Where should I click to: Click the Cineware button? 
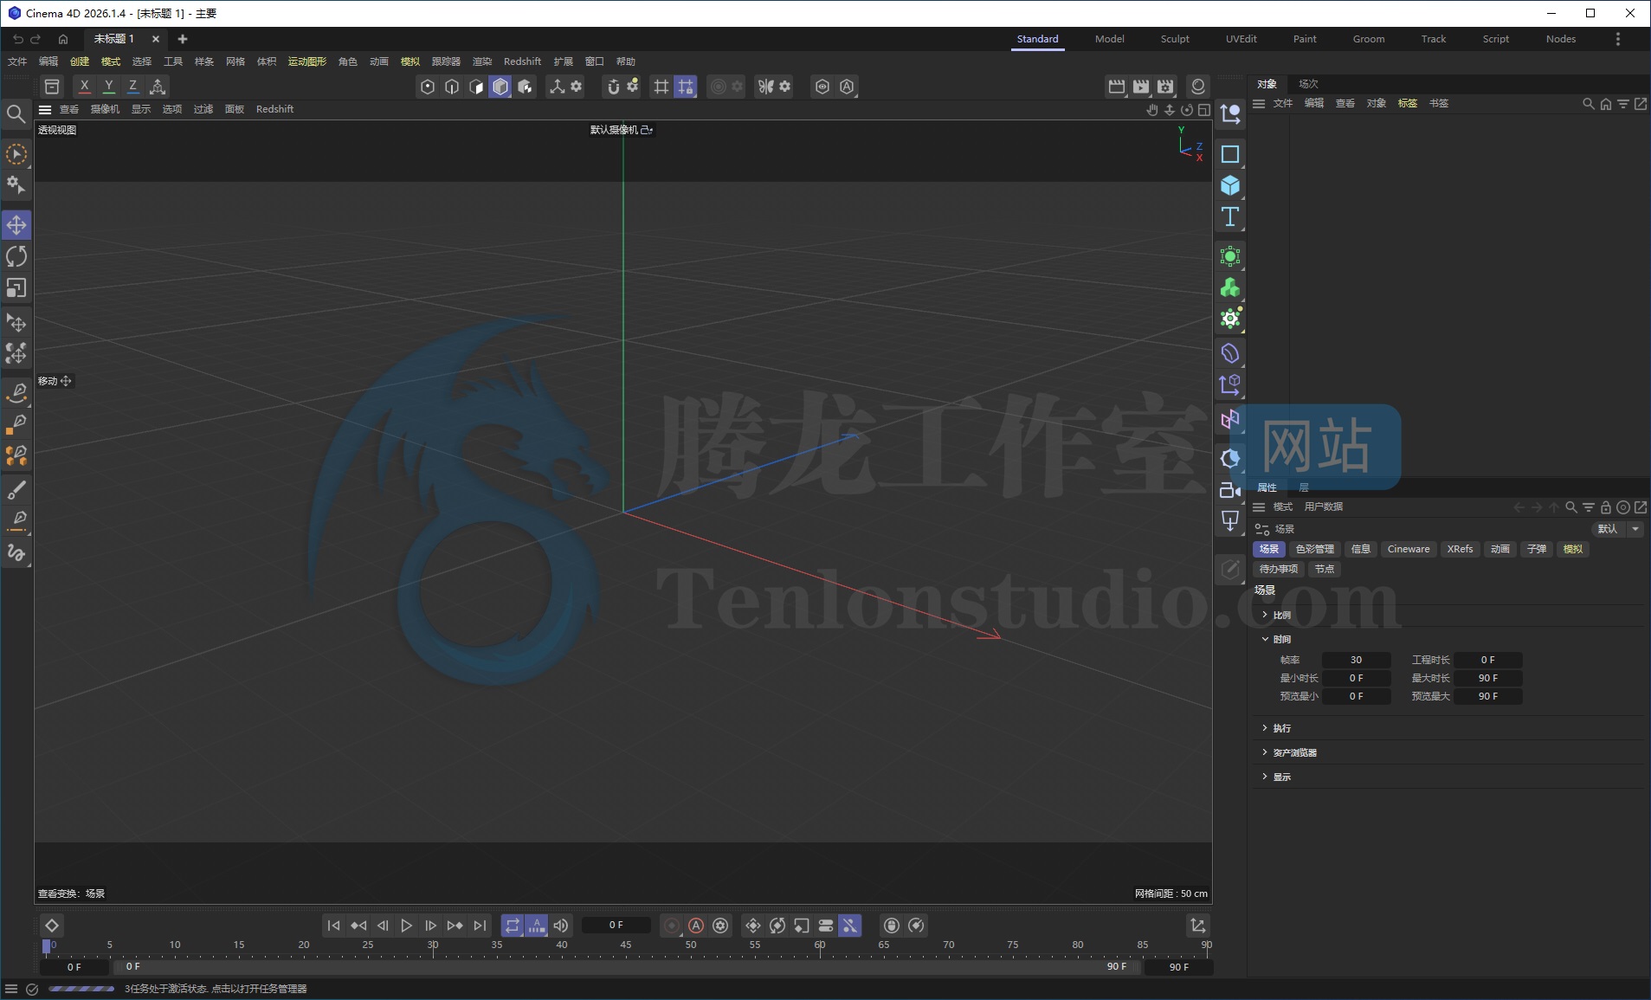tap(1408, 549)
